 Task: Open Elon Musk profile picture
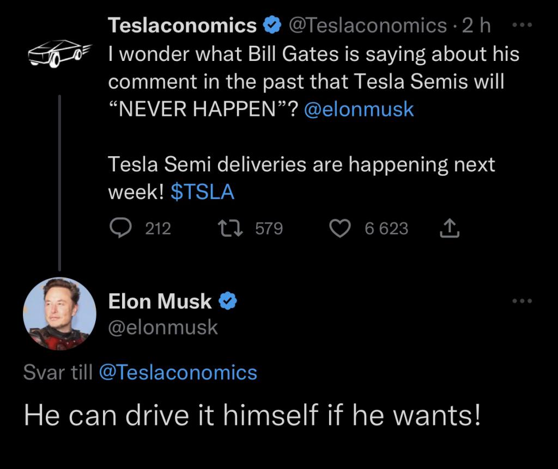tap(60, 314)
